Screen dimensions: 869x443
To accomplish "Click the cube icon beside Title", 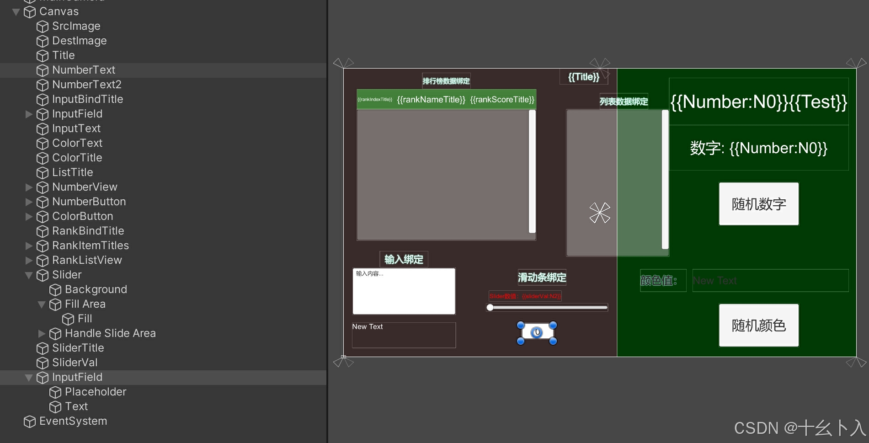I will pos(43,56).
